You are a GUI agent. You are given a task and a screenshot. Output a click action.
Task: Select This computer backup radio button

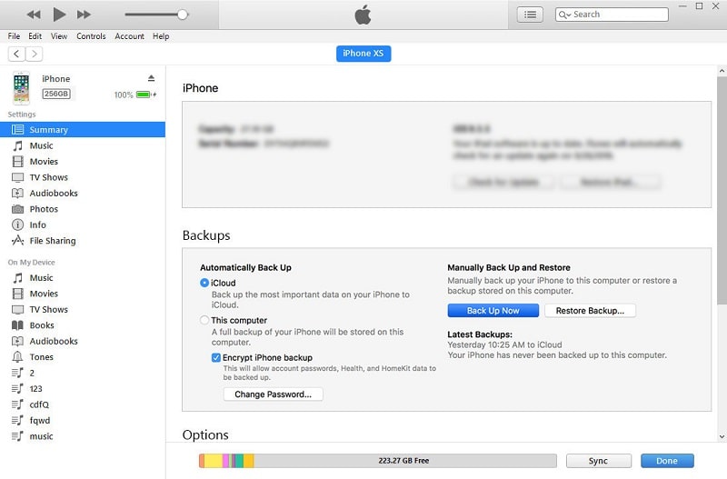tap(204, 320)
